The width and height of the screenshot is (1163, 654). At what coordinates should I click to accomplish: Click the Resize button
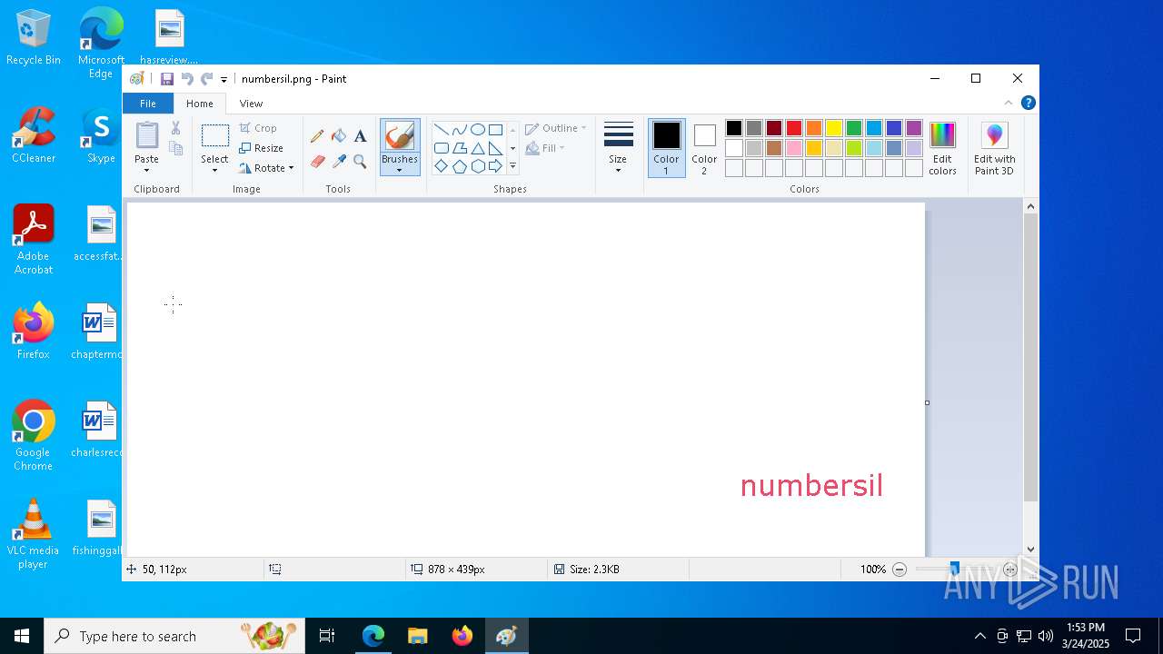coord(262,148)
